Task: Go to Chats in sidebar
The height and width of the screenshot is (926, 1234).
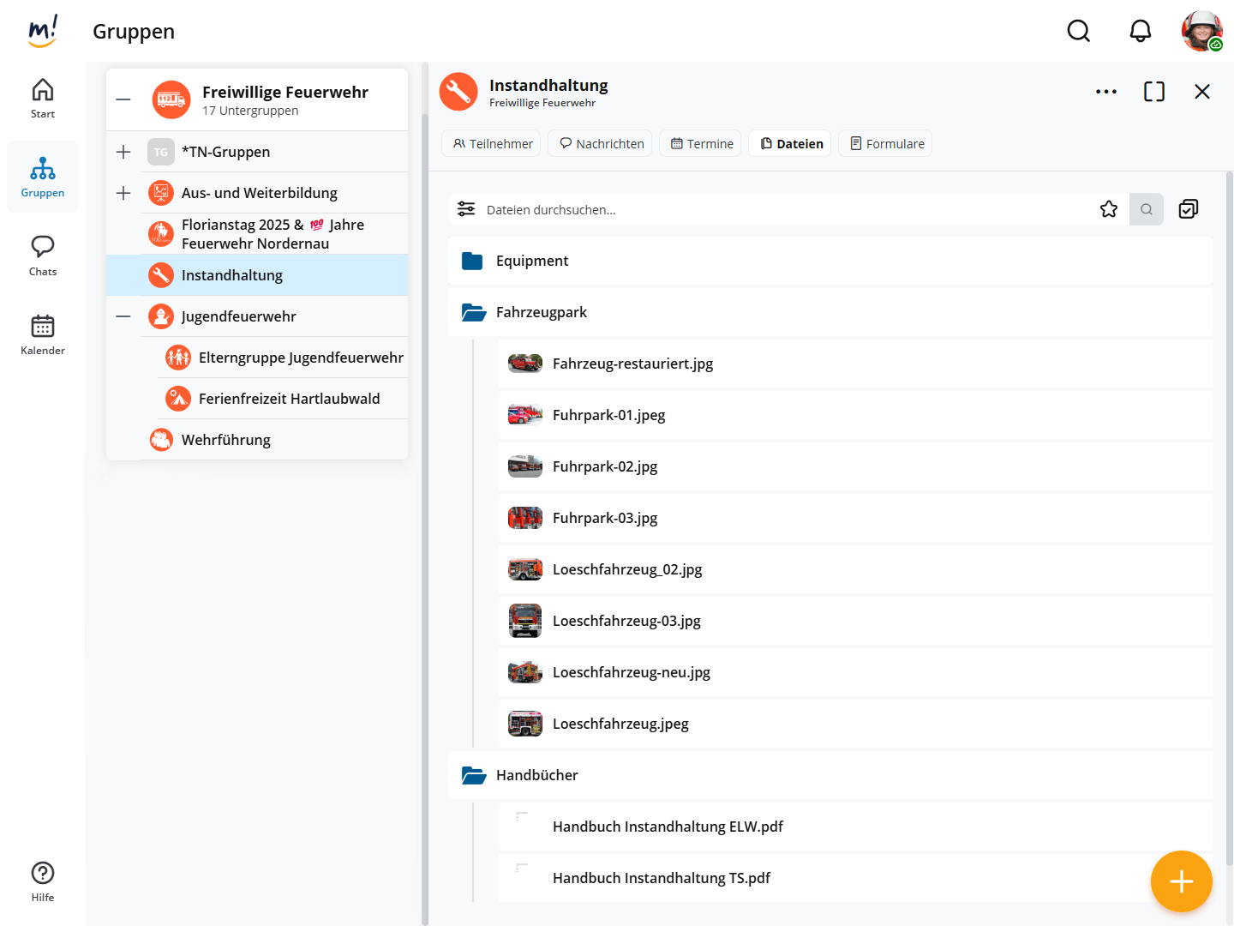Action: click(43, 256)
